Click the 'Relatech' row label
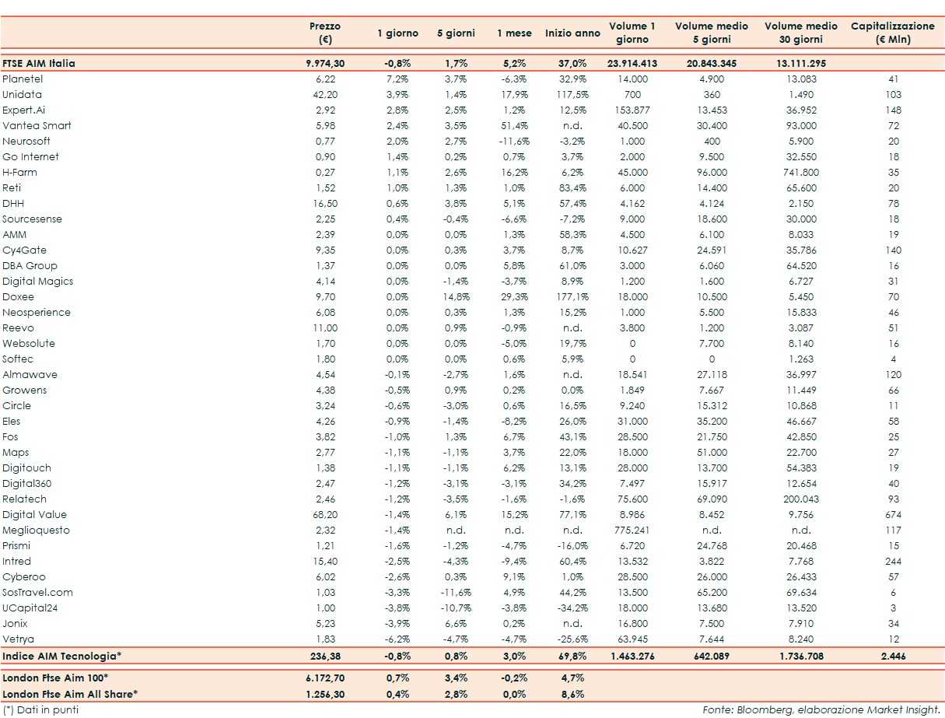This screenshot has height=718, width=945. (24, 499)
